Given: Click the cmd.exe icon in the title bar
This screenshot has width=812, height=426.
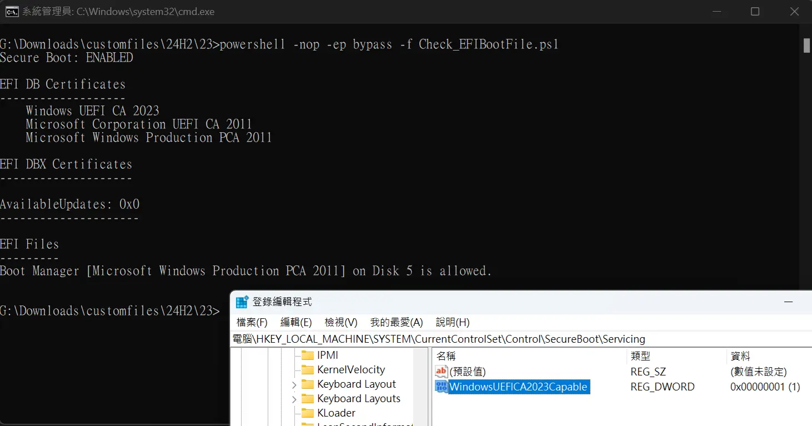Looking at the screenshot, I should click(12, 11).
